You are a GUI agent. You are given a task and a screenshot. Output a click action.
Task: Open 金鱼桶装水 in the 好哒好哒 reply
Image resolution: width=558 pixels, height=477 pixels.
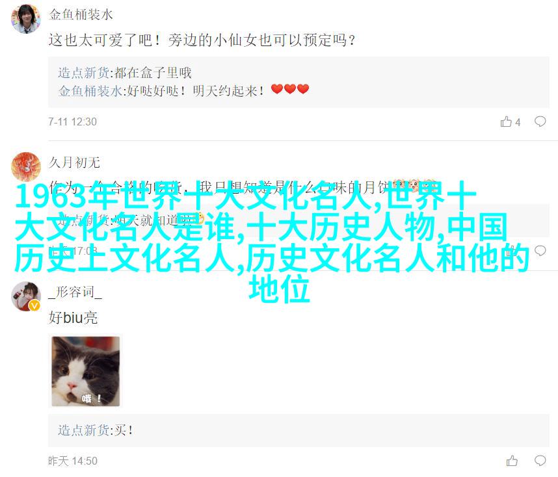coord(90,91)
